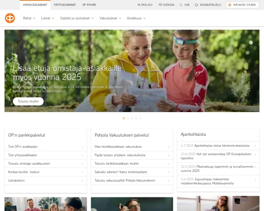Click arrow beside 12.6.2025 news item
Viewport: 264px width, 211px height.
click(x=255, y=167)
